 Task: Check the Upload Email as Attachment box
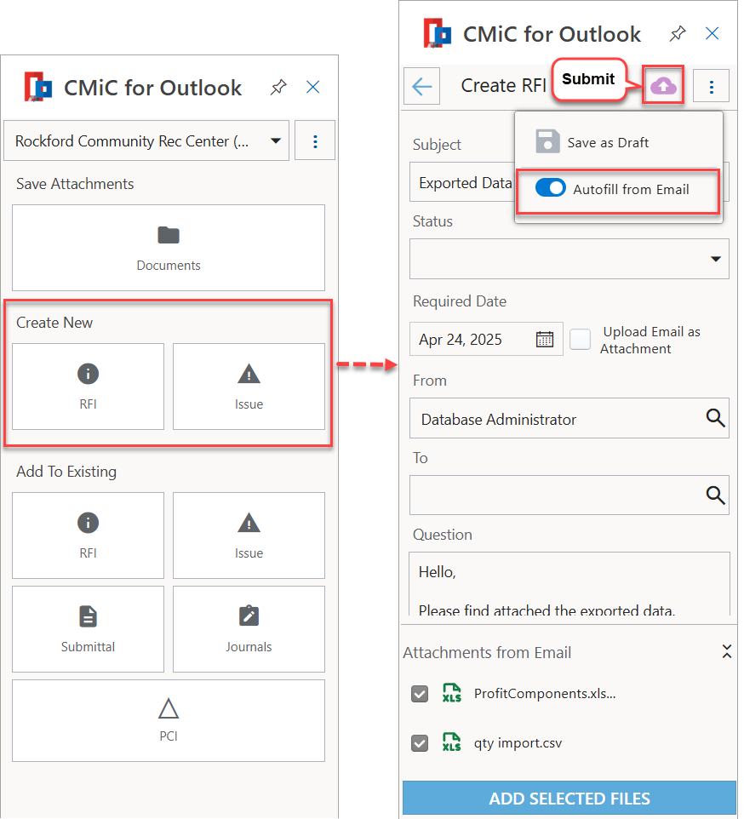pos(580,340)
